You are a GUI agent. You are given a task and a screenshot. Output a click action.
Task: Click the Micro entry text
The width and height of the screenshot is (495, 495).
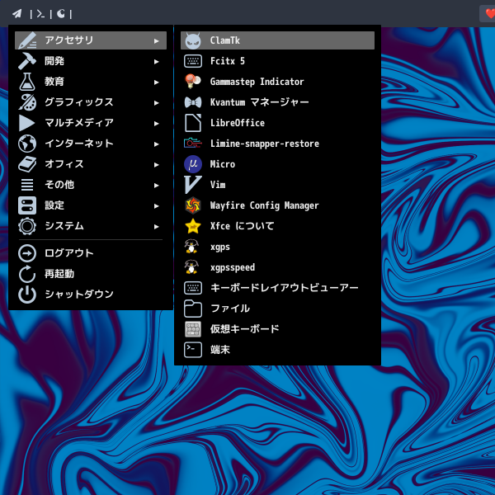(223, 164)
